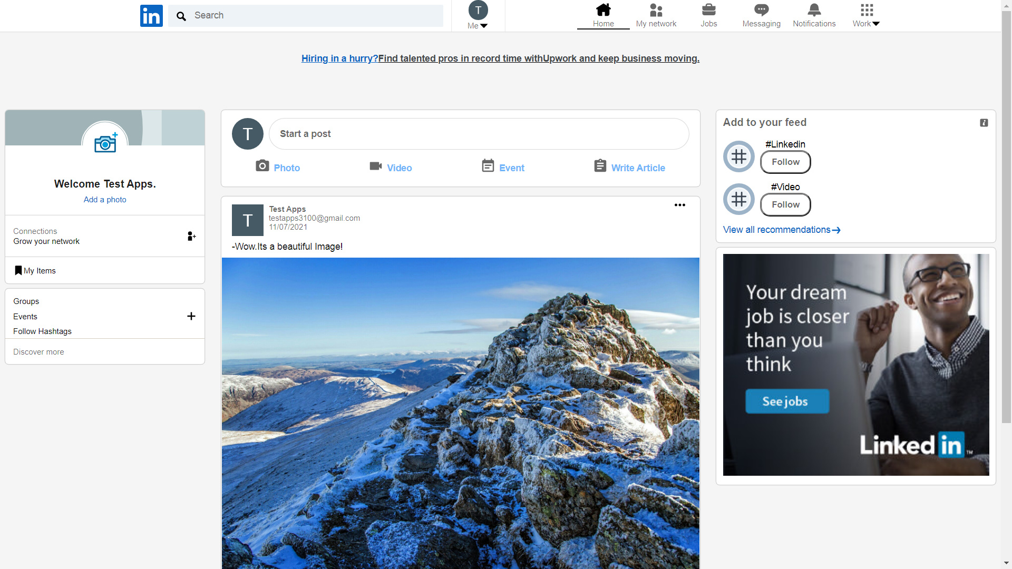Click the LinkedIn logo

tap(151, 16)
